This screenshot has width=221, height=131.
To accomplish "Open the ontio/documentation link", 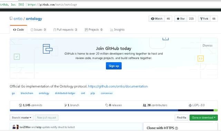I will point(118,86).
